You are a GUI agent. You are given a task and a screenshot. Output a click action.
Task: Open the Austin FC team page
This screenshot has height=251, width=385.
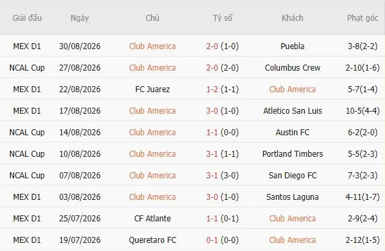pyautogui.click(x=292, y=133)
